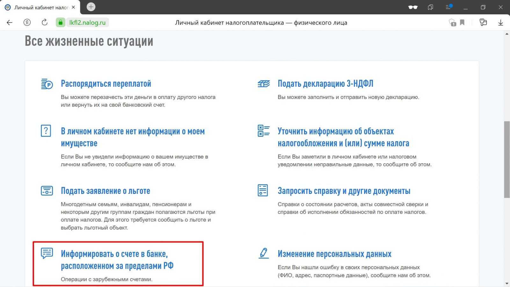Screen dimensions: 510x287
Task: Click the lkfl2.nalog.ru address field
Action: 87,23
